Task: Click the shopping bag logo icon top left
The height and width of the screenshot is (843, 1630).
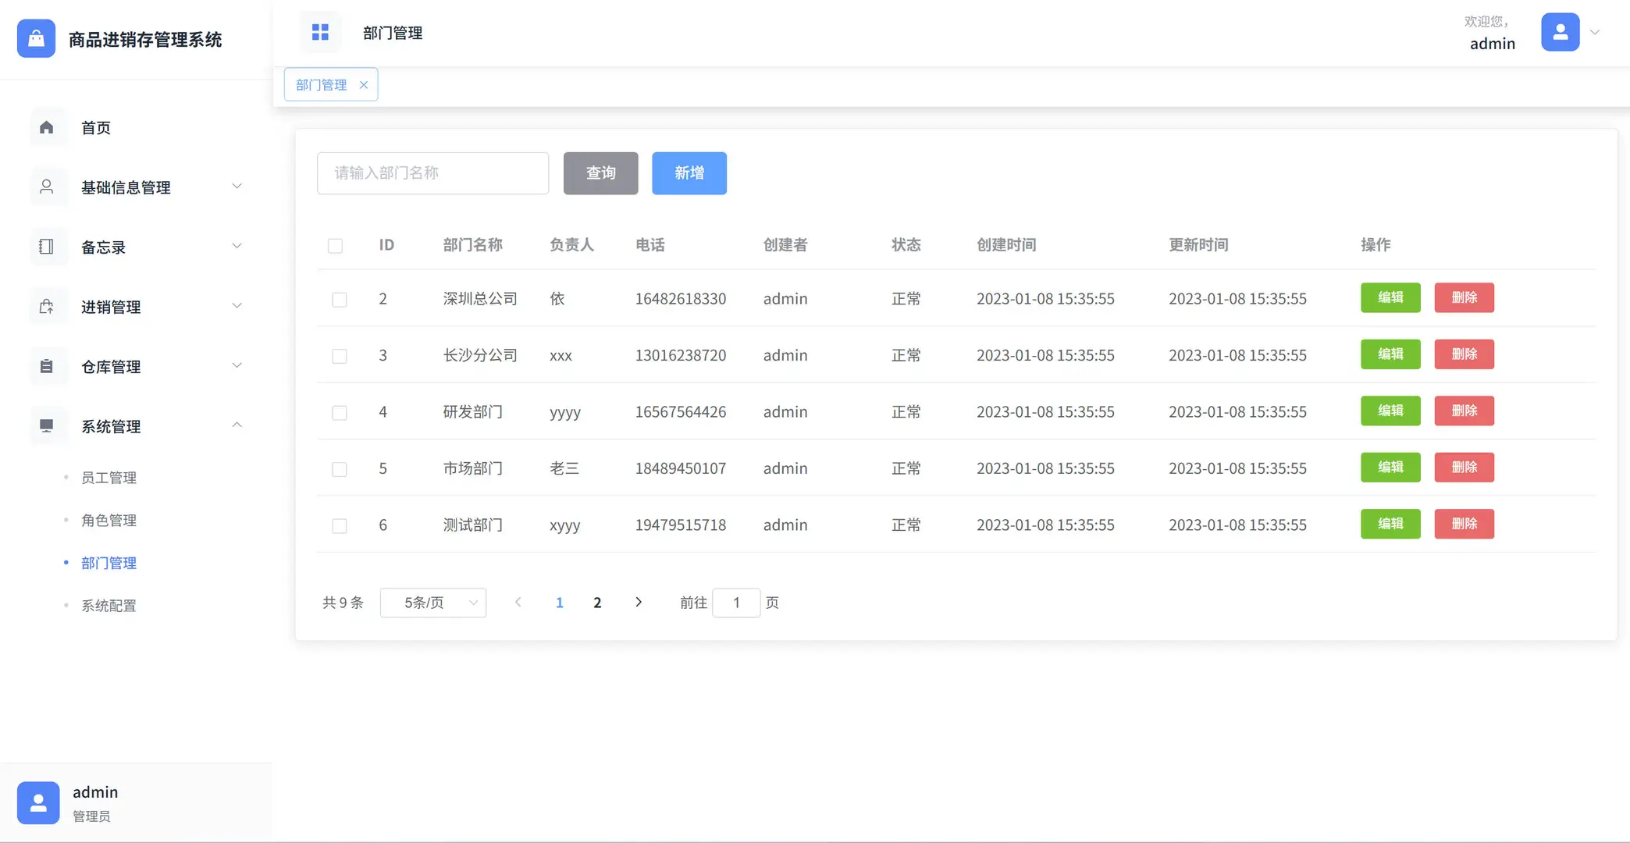Action: click(x=35, y=38)
